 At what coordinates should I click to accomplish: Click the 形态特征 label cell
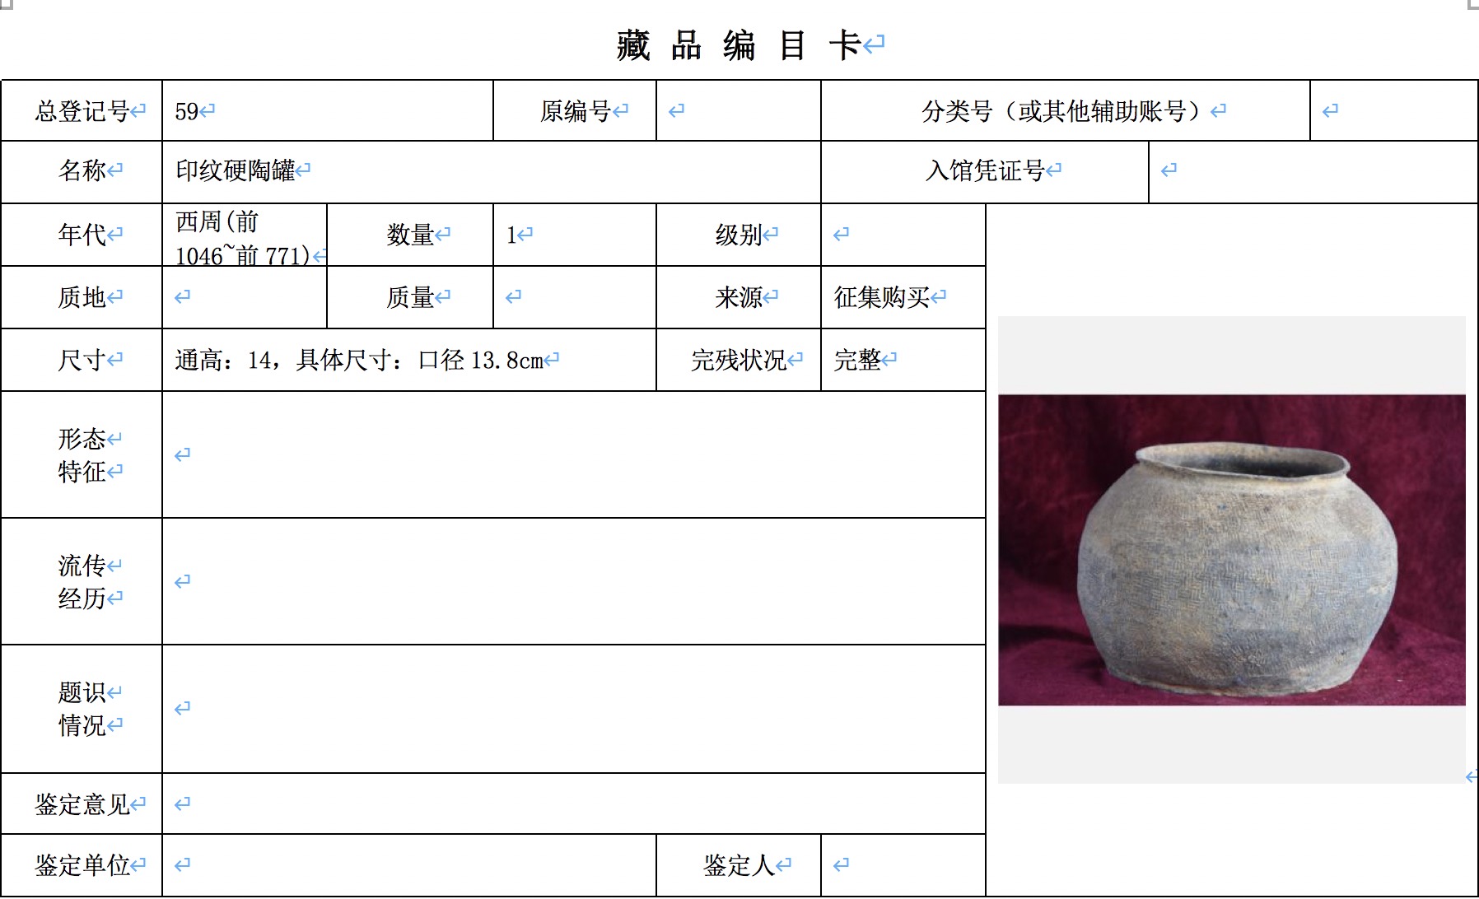(82, 454)
